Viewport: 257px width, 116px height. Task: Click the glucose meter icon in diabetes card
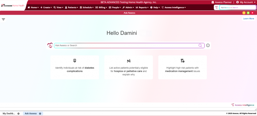tap(75, 61)
